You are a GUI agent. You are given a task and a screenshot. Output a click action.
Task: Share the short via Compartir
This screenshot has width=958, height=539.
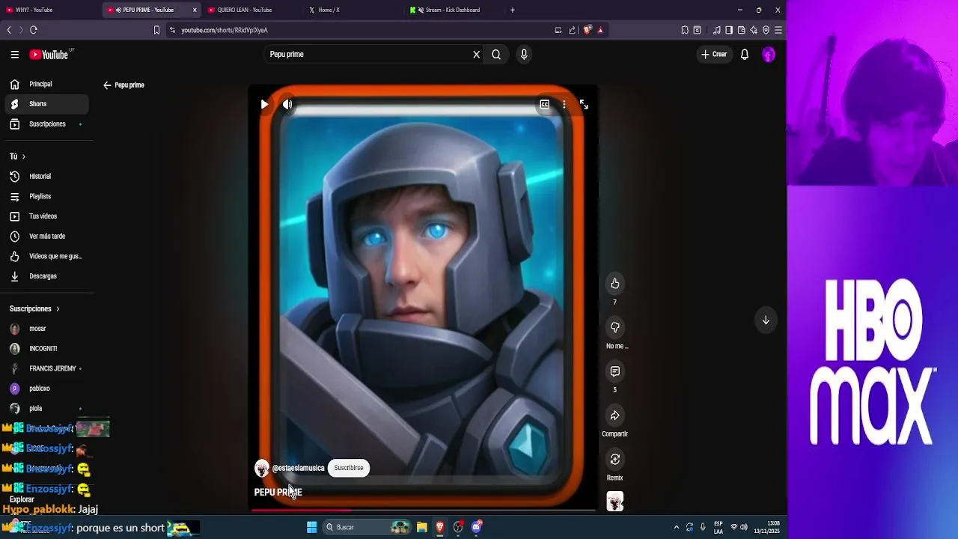615,415
